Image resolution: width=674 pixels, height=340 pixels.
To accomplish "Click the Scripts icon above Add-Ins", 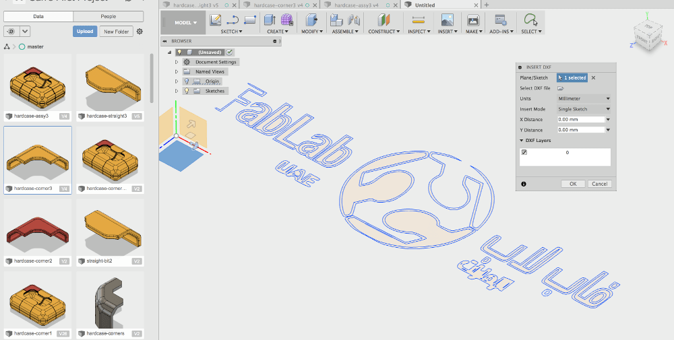I will click(x=501, y=20).
